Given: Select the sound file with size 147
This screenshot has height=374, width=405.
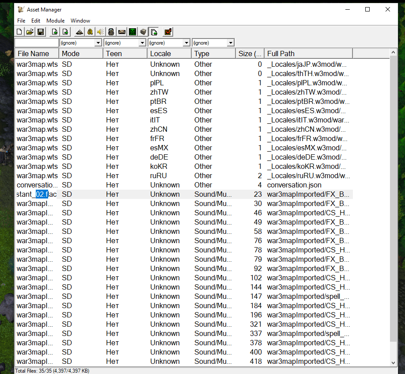Looking at the screenshot, I should pos(184,297).
